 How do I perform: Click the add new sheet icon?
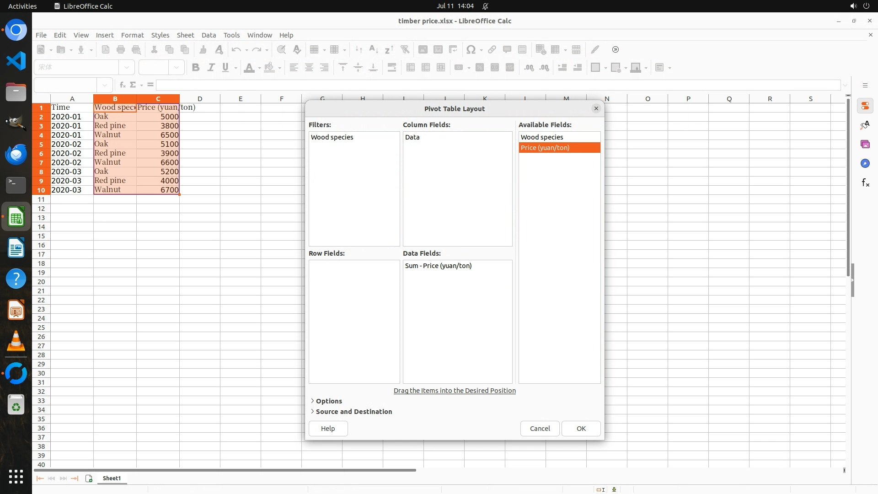pos(89,478)
